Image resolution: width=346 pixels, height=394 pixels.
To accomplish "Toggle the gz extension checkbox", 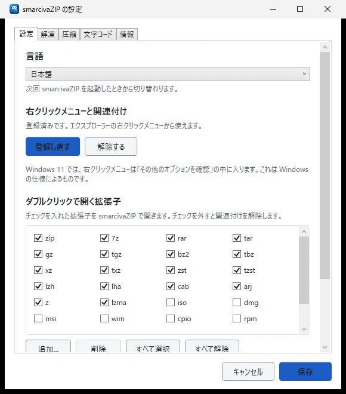I will tap(38, 254).
